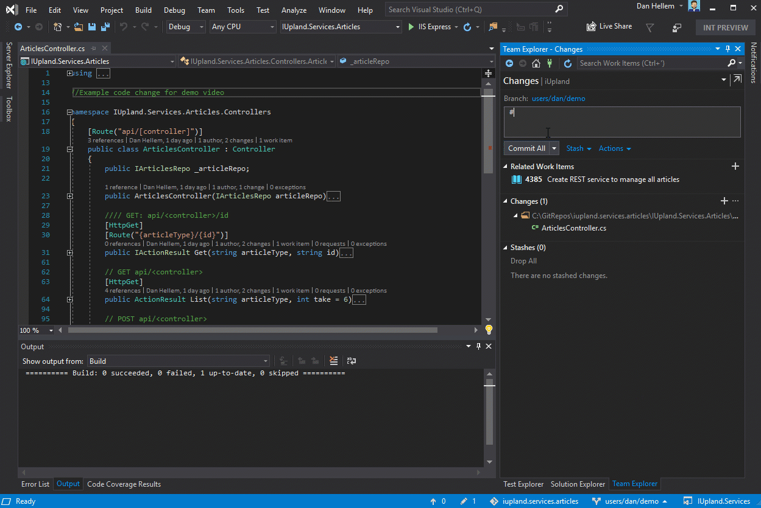Expand collapsed using directives on line 1
Viewport: 761px width, 508px height.
point(70,73)
